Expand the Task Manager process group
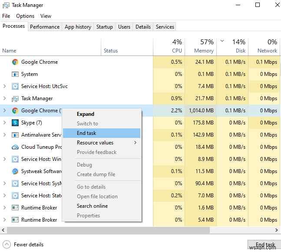 coord(5,98)
